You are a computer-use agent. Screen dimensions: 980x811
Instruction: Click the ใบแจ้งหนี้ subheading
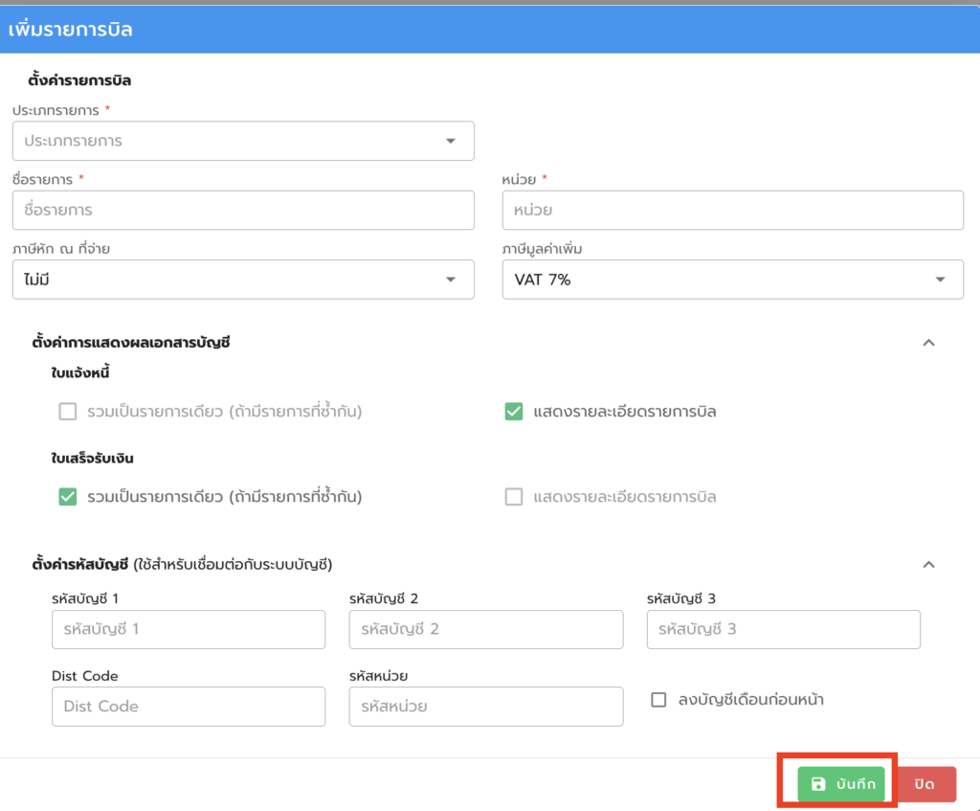pyautogui.click(x=80, y=373)
